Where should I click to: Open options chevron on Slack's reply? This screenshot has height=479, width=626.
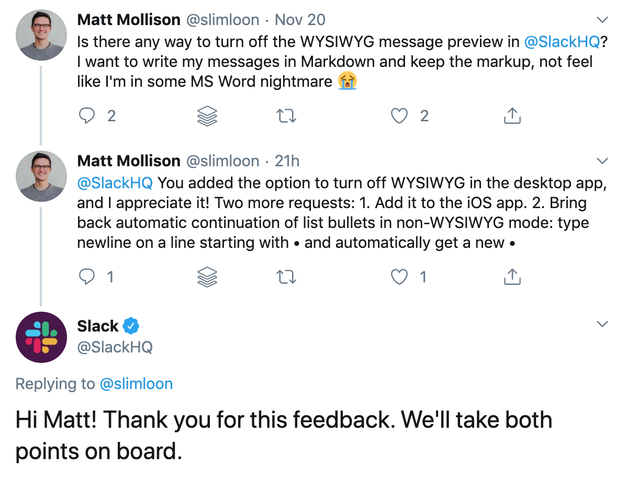[602, 324]
